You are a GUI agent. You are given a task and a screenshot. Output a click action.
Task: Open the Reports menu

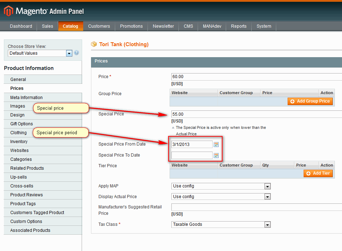[239, 26]
